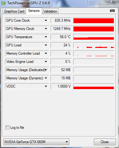Open the Memory Controller Load dropdown

pos(46,53)
